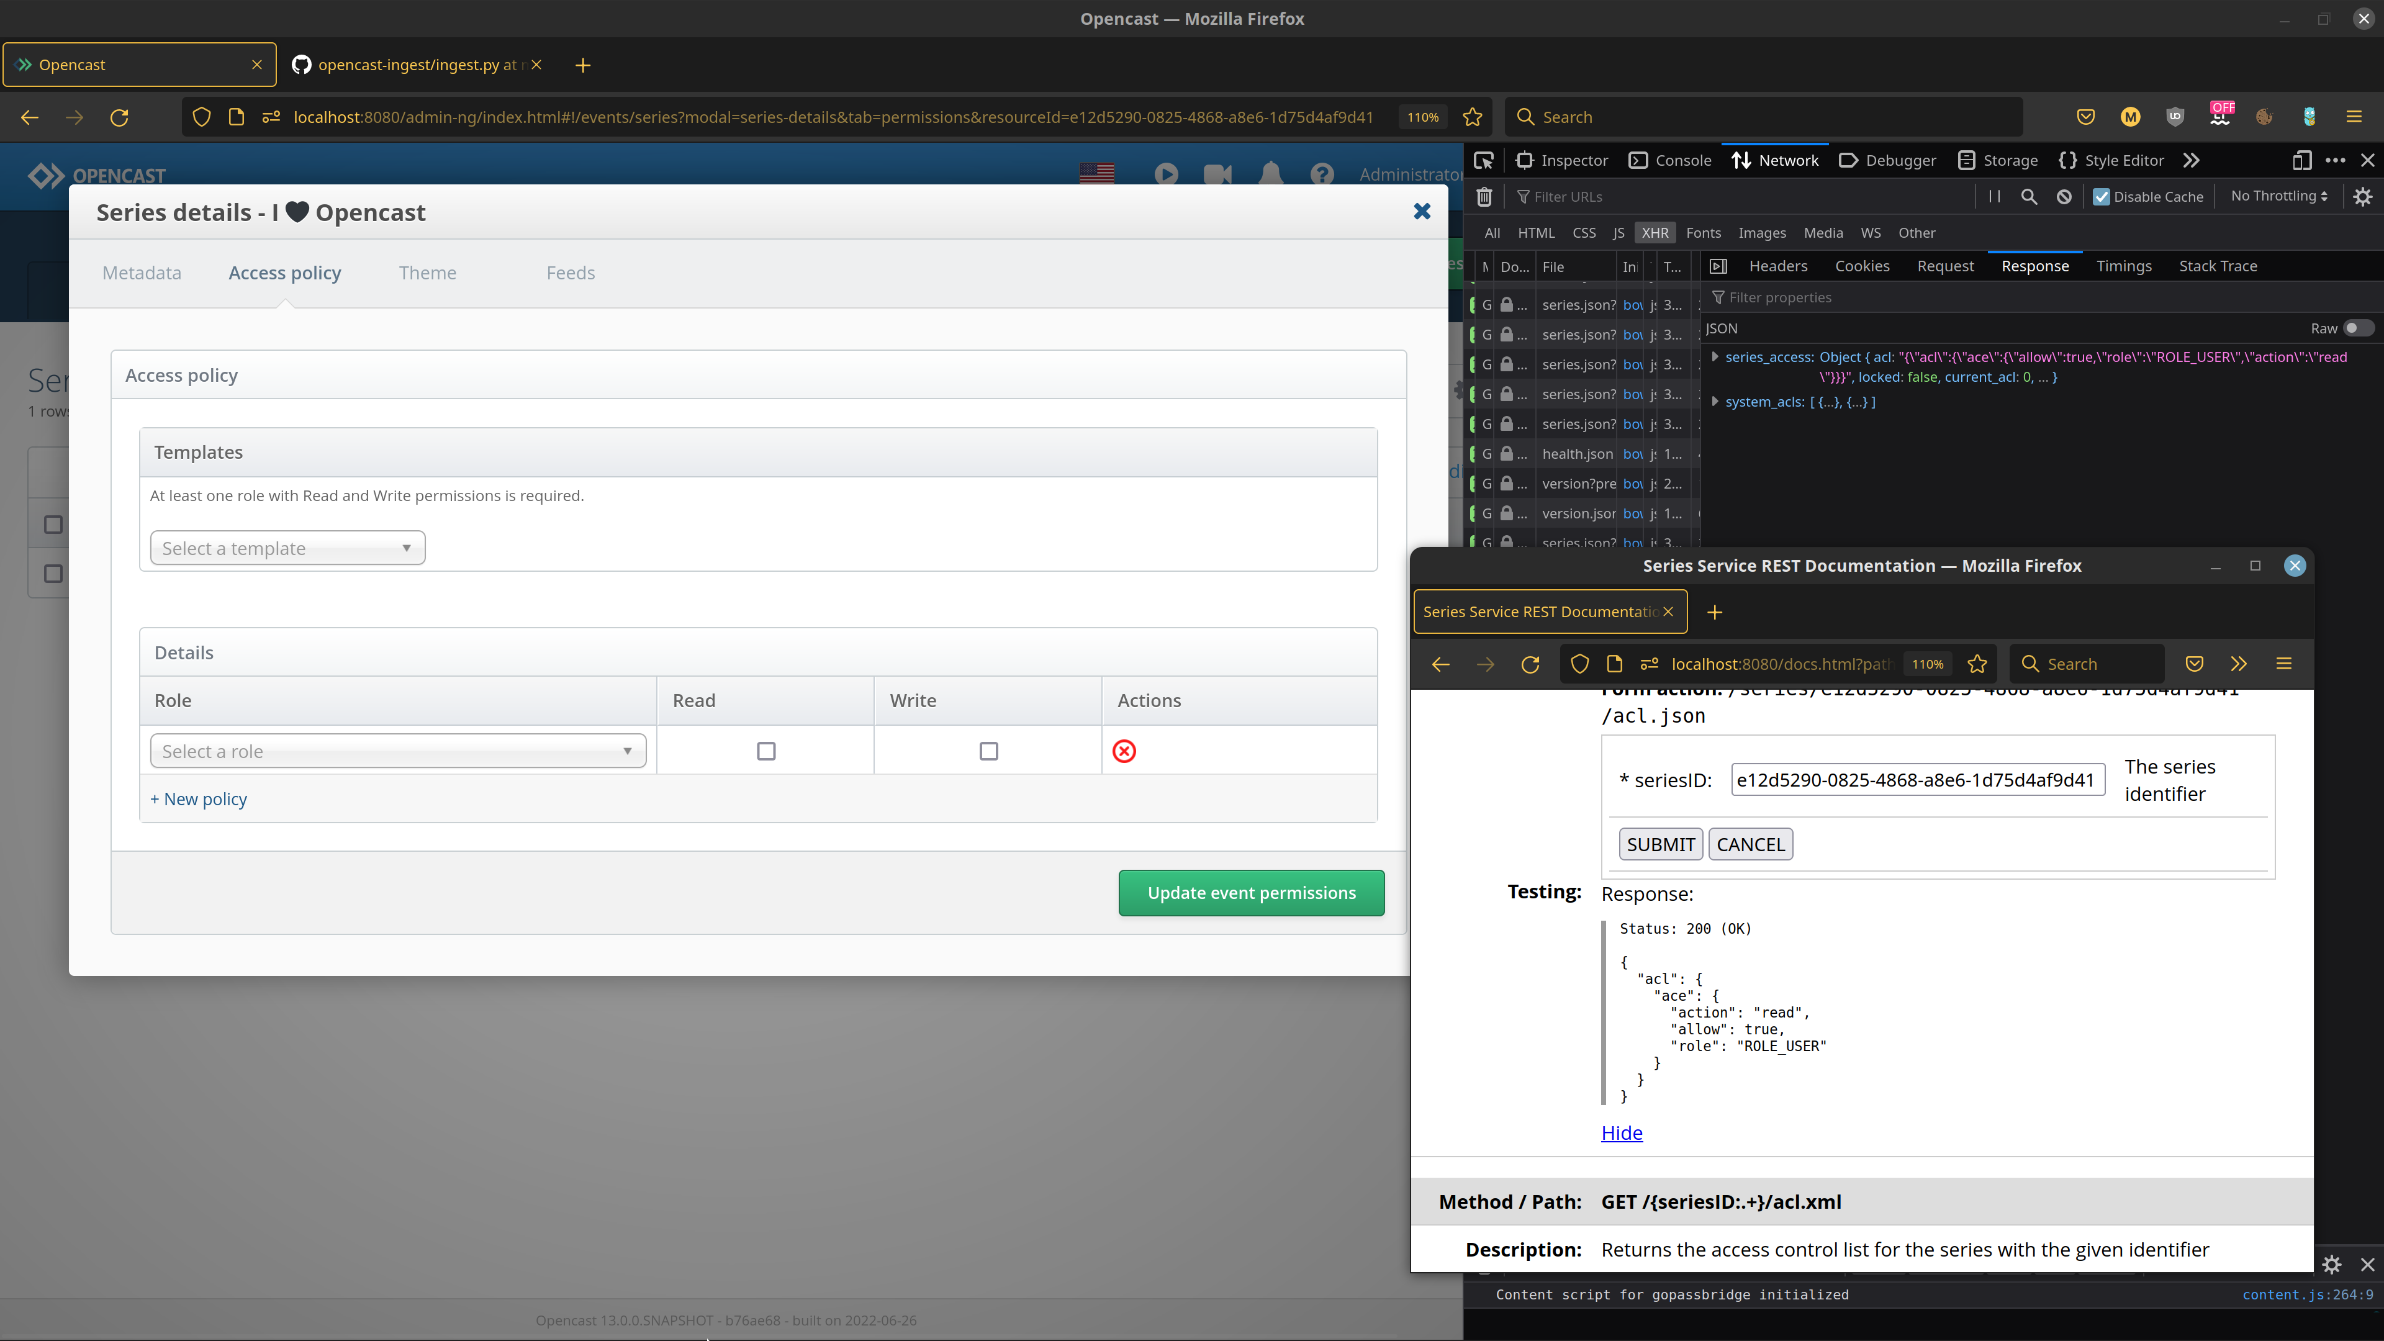Open the notifications bell in Opencast header
Image resolution: width=2384 pixels, height=1341 pixels.
(1271, 173)
